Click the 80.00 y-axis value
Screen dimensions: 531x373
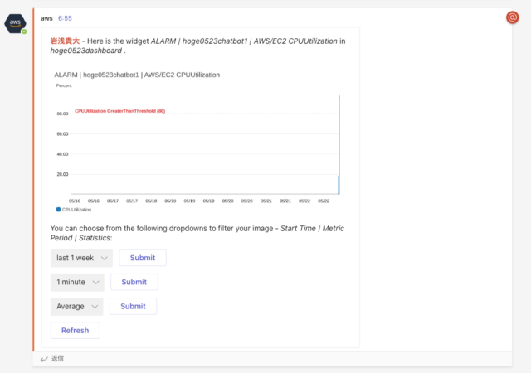pyautogui.click(x=62, y=114)
